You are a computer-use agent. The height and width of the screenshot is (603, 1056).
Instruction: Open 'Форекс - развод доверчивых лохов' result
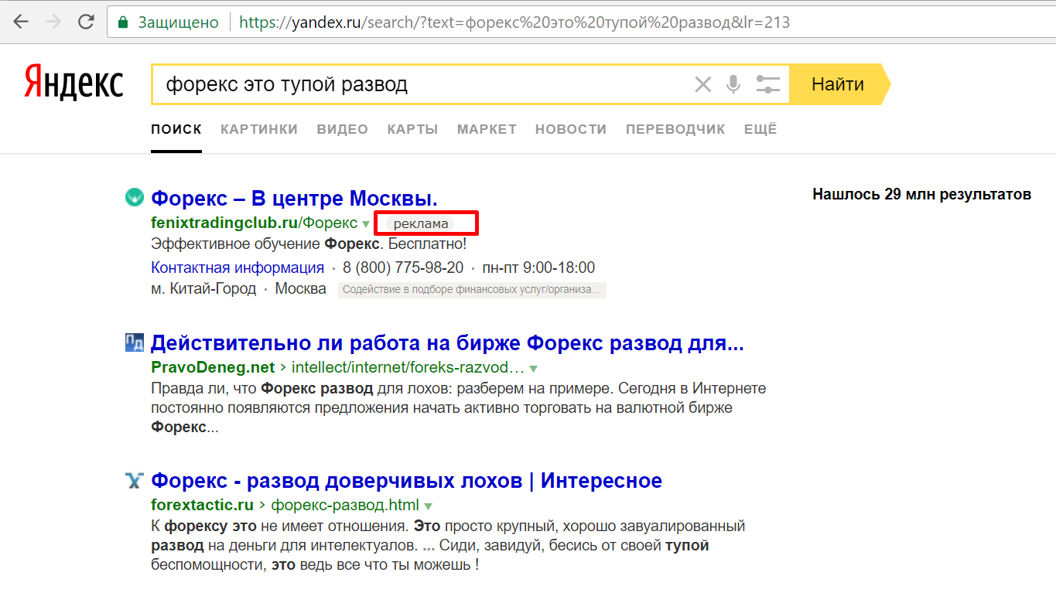click(406, 481)
